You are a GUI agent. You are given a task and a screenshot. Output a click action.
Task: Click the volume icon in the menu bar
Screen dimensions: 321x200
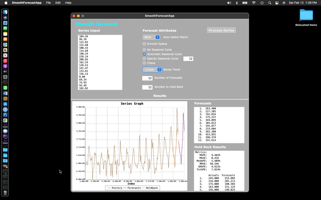[229, 3]
